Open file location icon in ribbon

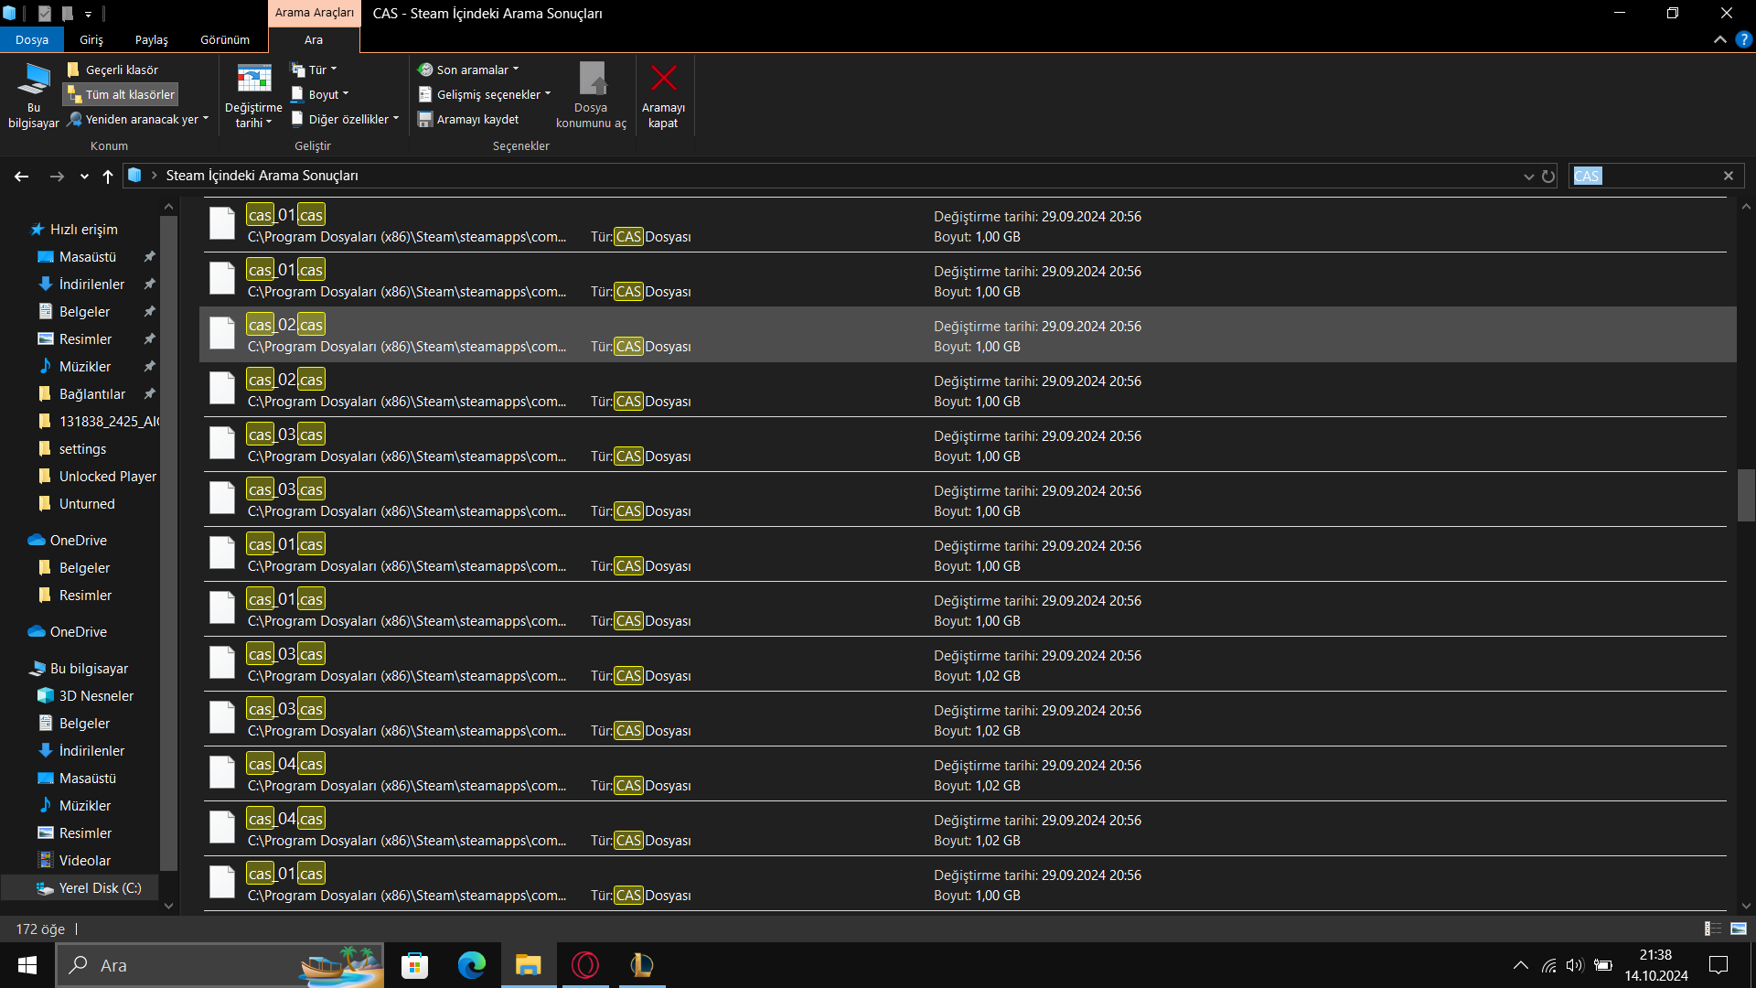pos(592,80)
